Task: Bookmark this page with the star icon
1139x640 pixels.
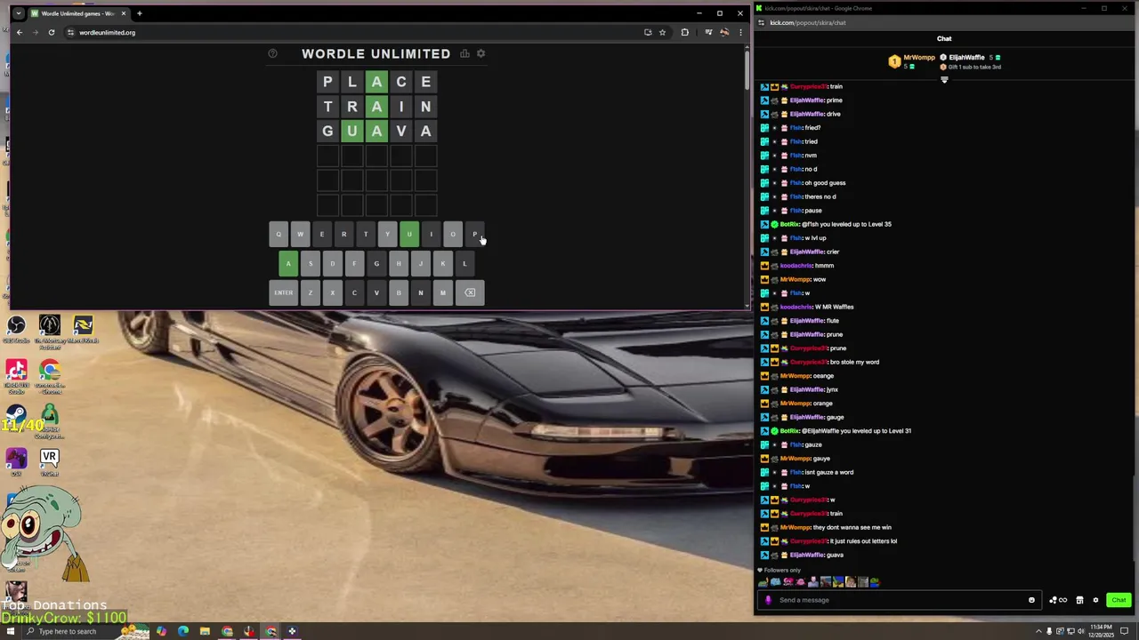Action: 662,32
